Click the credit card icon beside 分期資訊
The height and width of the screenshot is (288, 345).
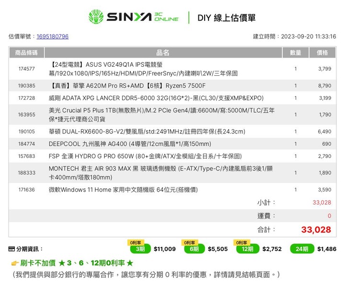11,249
